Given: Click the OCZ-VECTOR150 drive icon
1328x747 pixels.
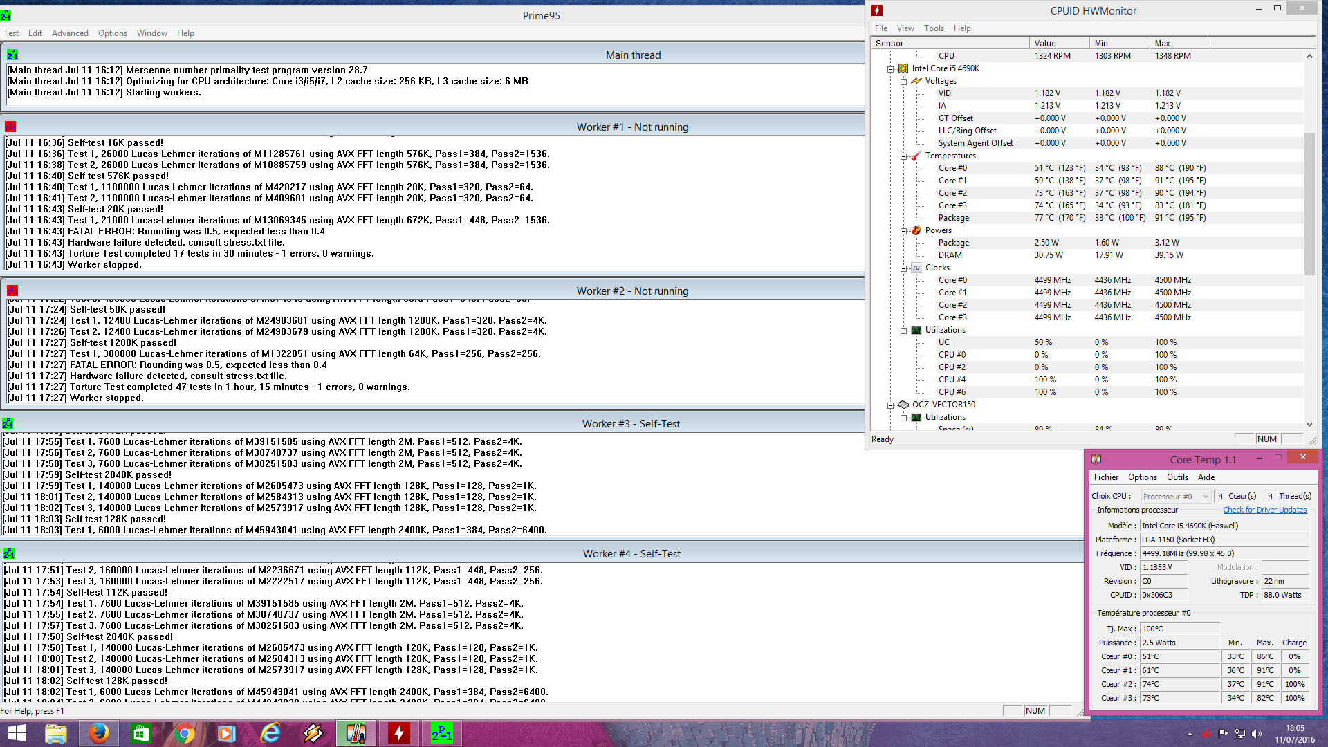Looking at the screenshot, I should point(903,405).
